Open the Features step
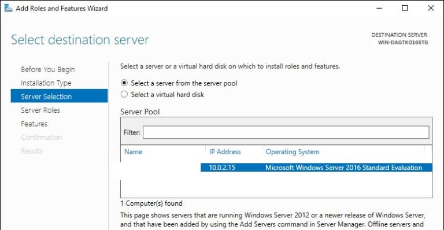The image size is (444, 230). [x=34, y=124]
